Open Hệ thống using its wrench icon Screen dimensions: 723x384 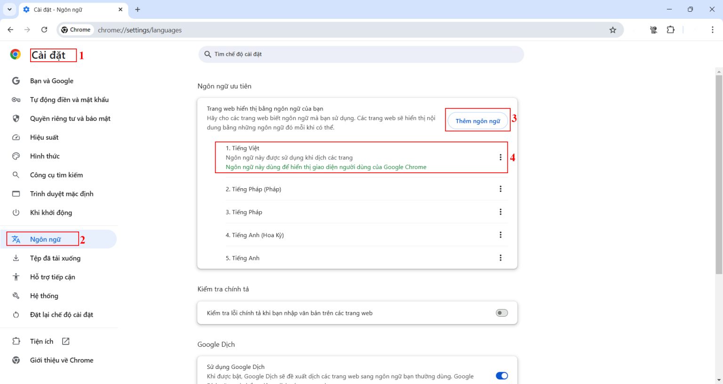point(16,296)
